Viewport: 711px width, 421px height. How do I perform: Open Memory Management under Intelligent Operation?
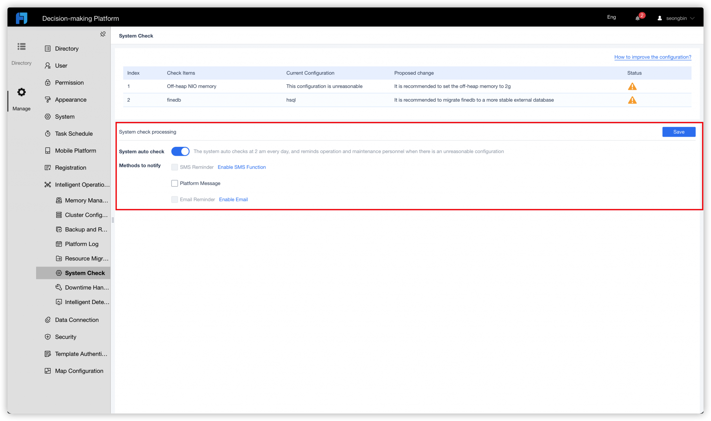pos(59,200)
